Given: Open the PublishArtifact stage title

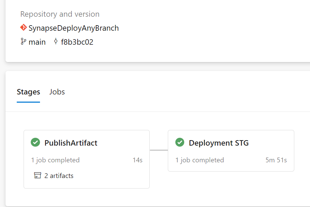Looking at the screenshot, I should tap(71, 143).
